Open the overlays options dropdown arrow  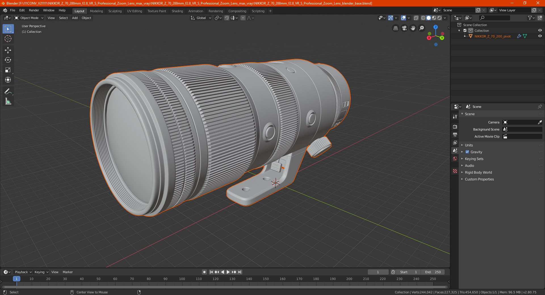pyautogui.click(x=409, y=18)
